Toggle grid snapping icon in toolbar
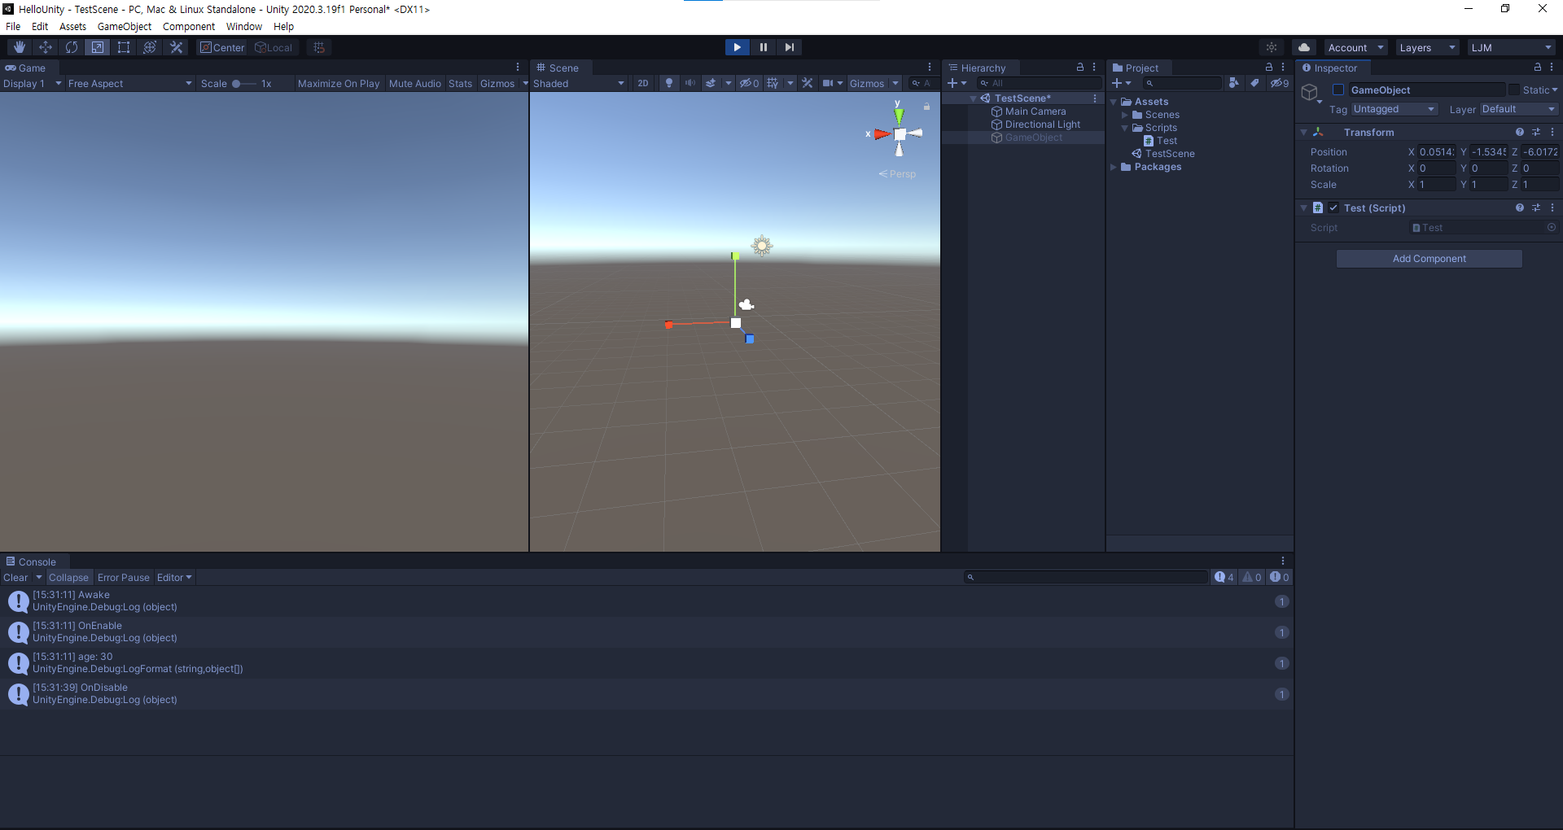Image resolution: width=1563 pixels, height=830 pixels. click(319, 47)
